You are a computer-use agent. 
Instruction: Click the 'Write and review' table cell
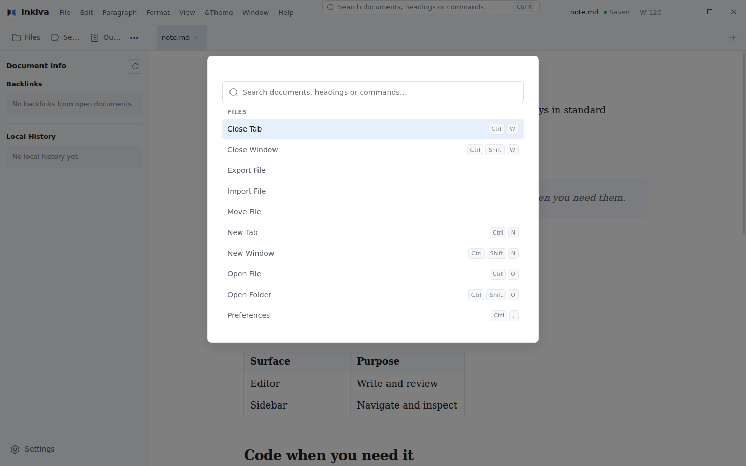point(407,384)
